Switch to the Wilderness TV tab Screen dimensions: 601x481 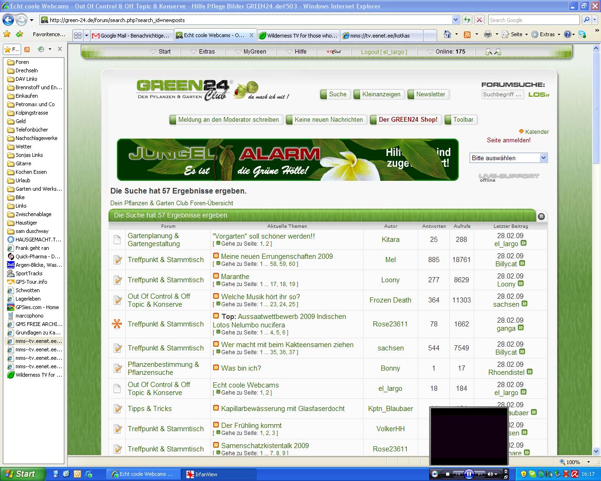click(x=299, y=35)
